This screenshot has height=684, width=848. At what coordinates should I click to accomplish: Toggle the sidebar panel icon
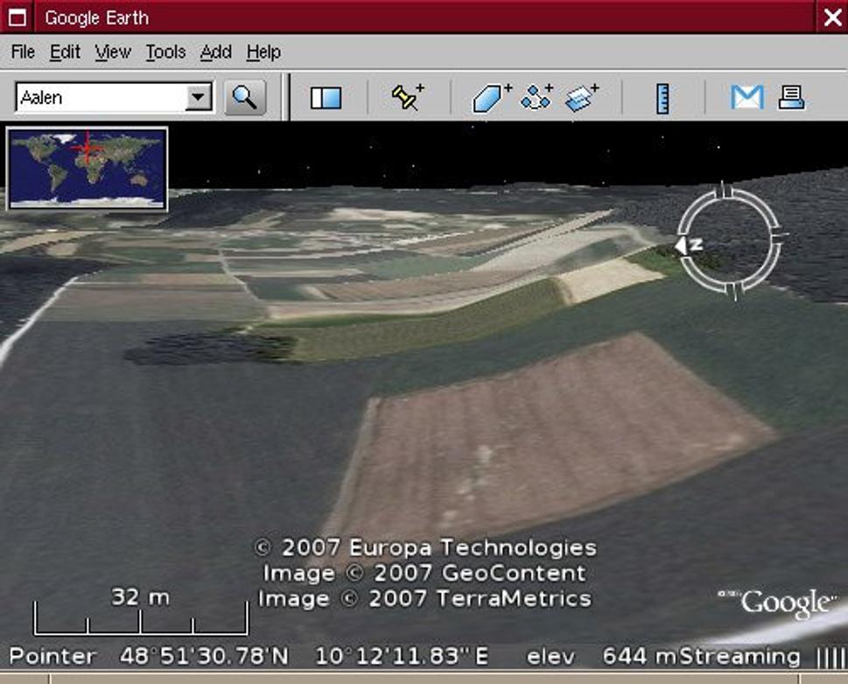click(x=326, y=98)
